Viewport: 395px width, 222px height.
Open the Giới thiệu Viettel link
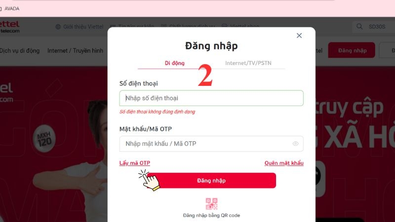pyautogui.click(x=83, y=27)
